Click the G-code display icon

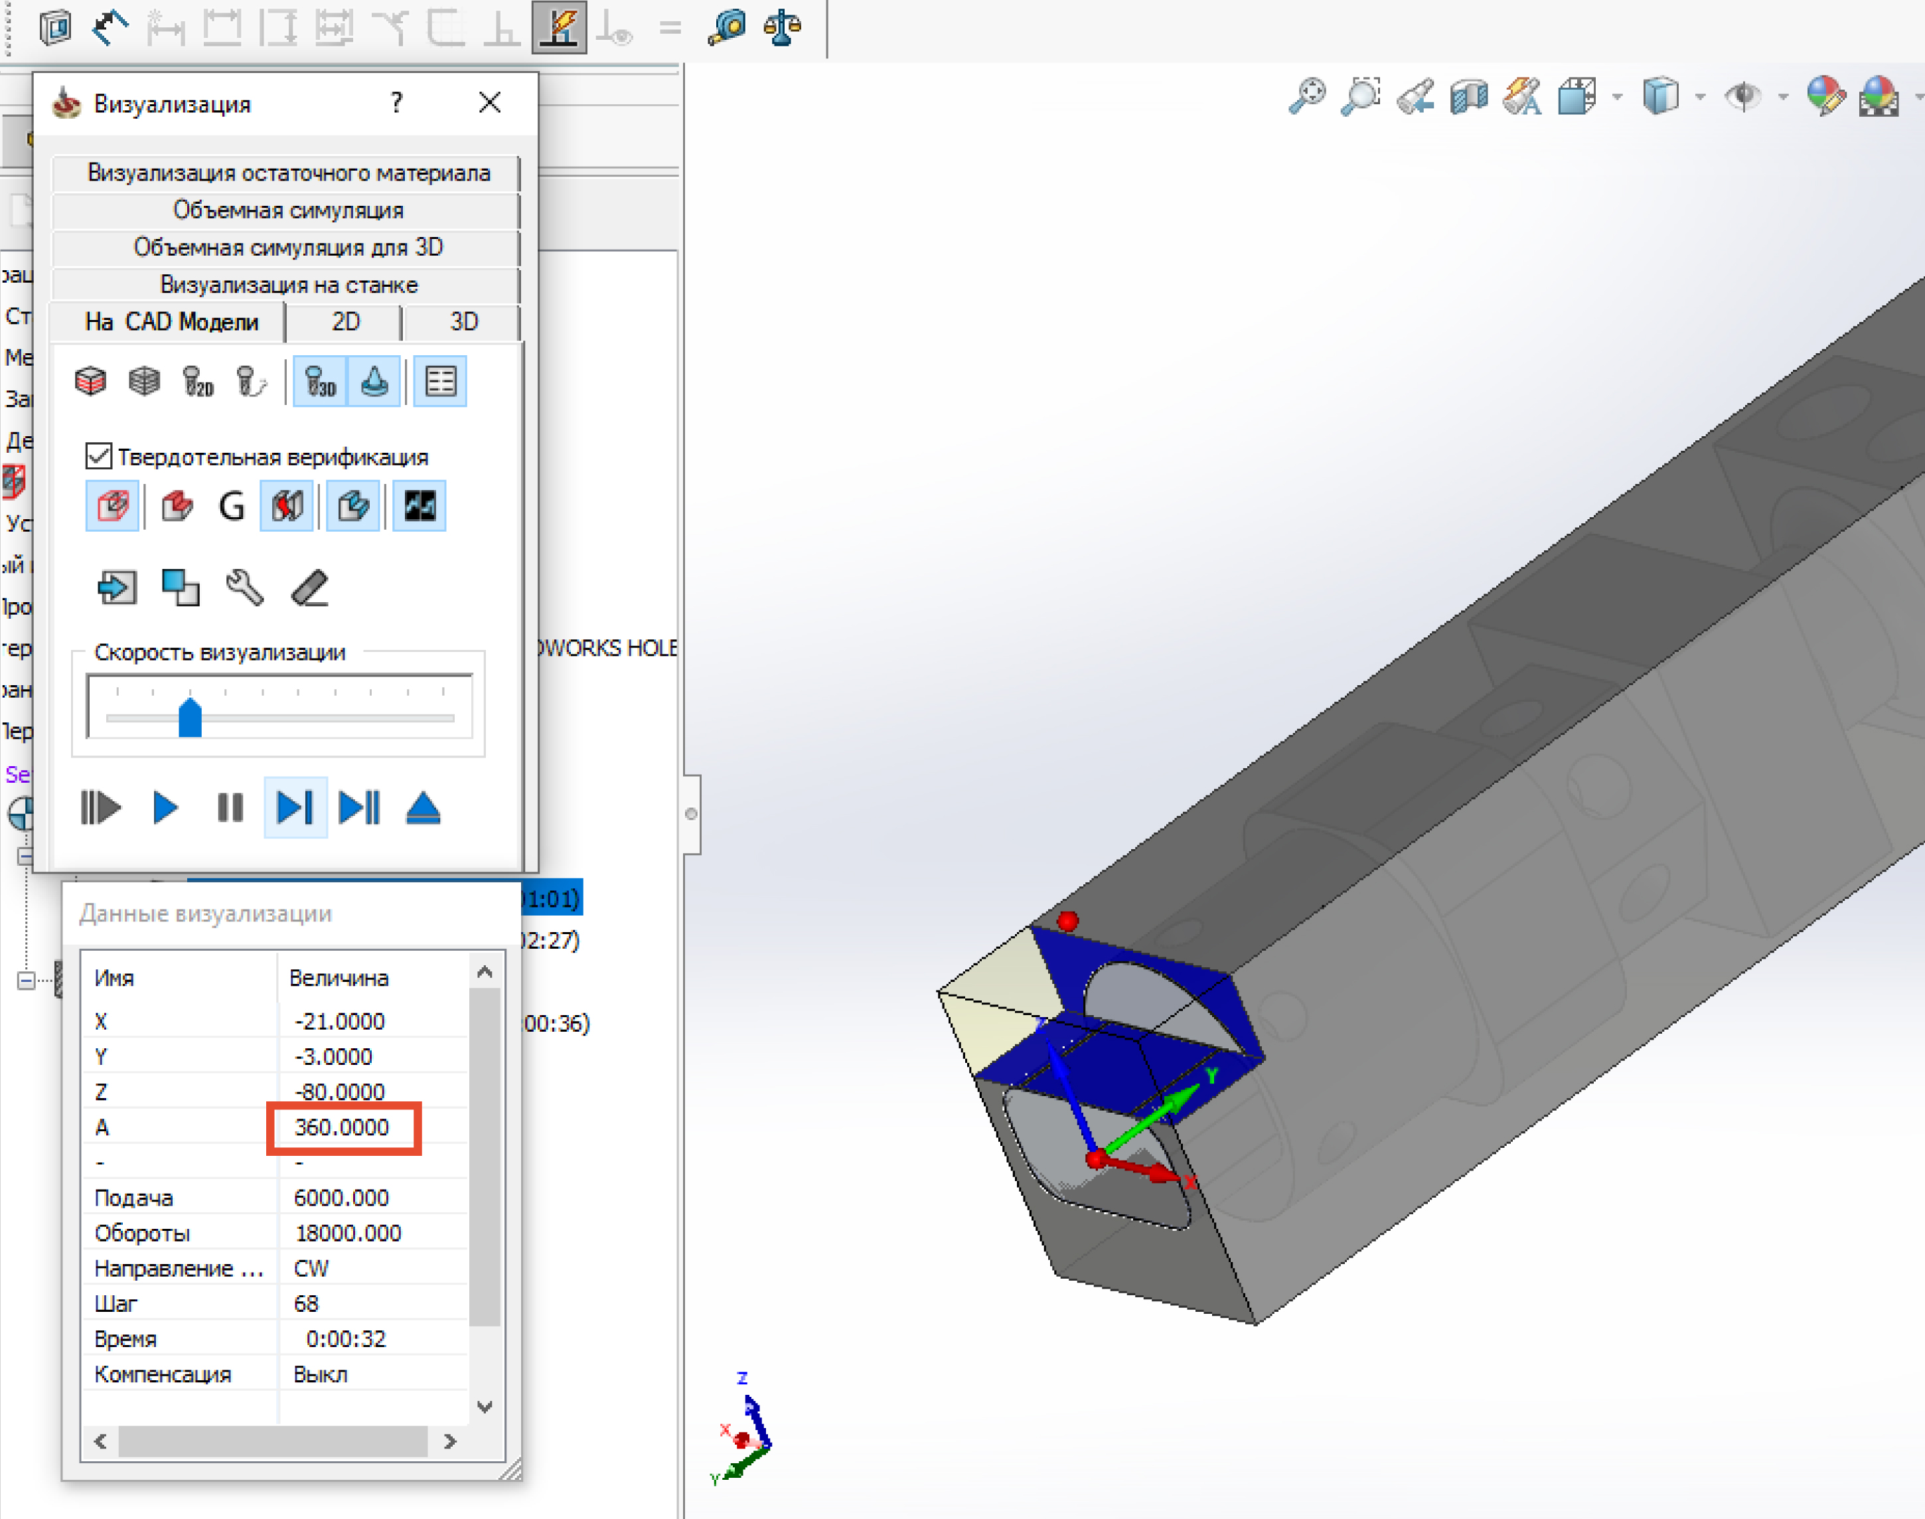(231, 507)
